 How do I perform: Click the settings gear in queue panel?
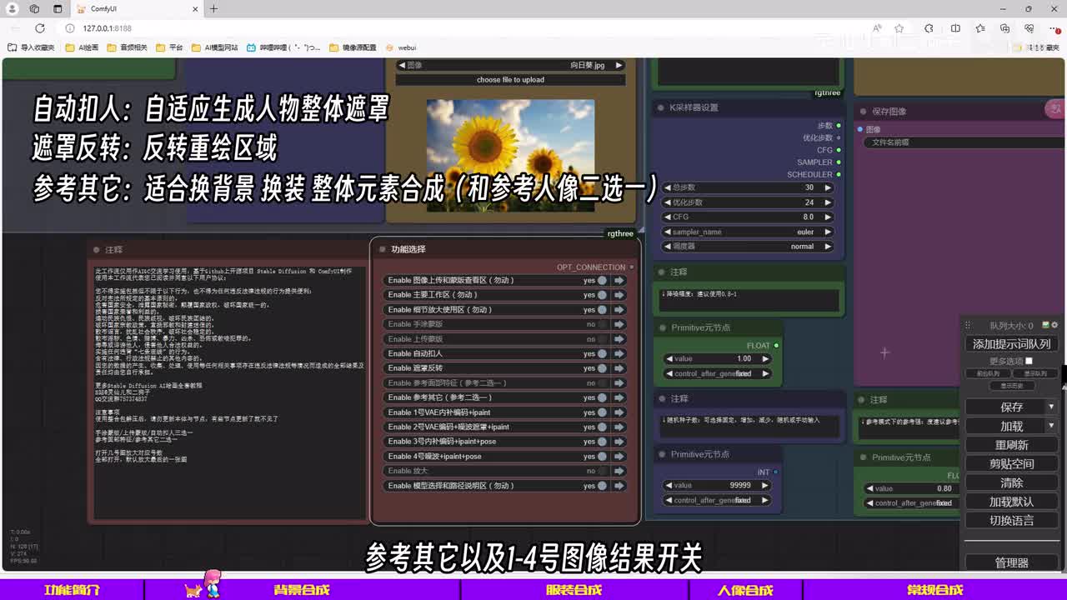click(x=1054, y=325)
